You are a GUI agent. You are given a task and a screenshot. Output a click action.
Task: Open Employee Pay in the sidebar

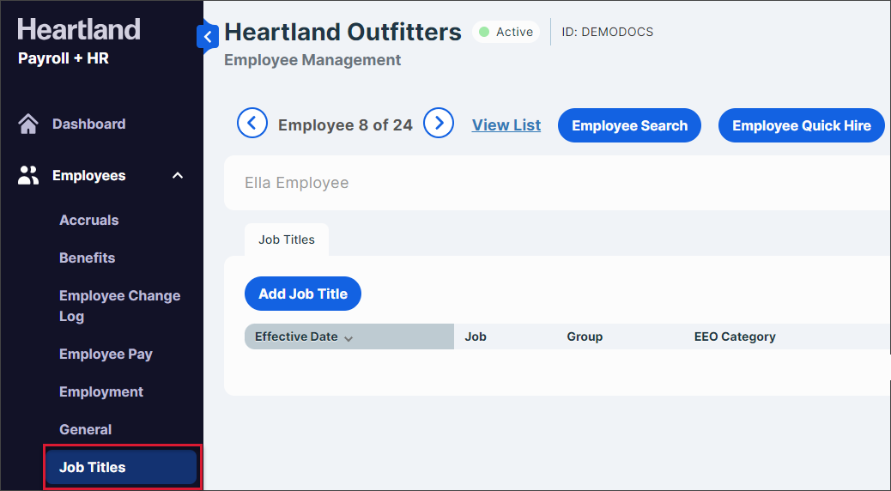pyautogui.click(x=106, y=355)
